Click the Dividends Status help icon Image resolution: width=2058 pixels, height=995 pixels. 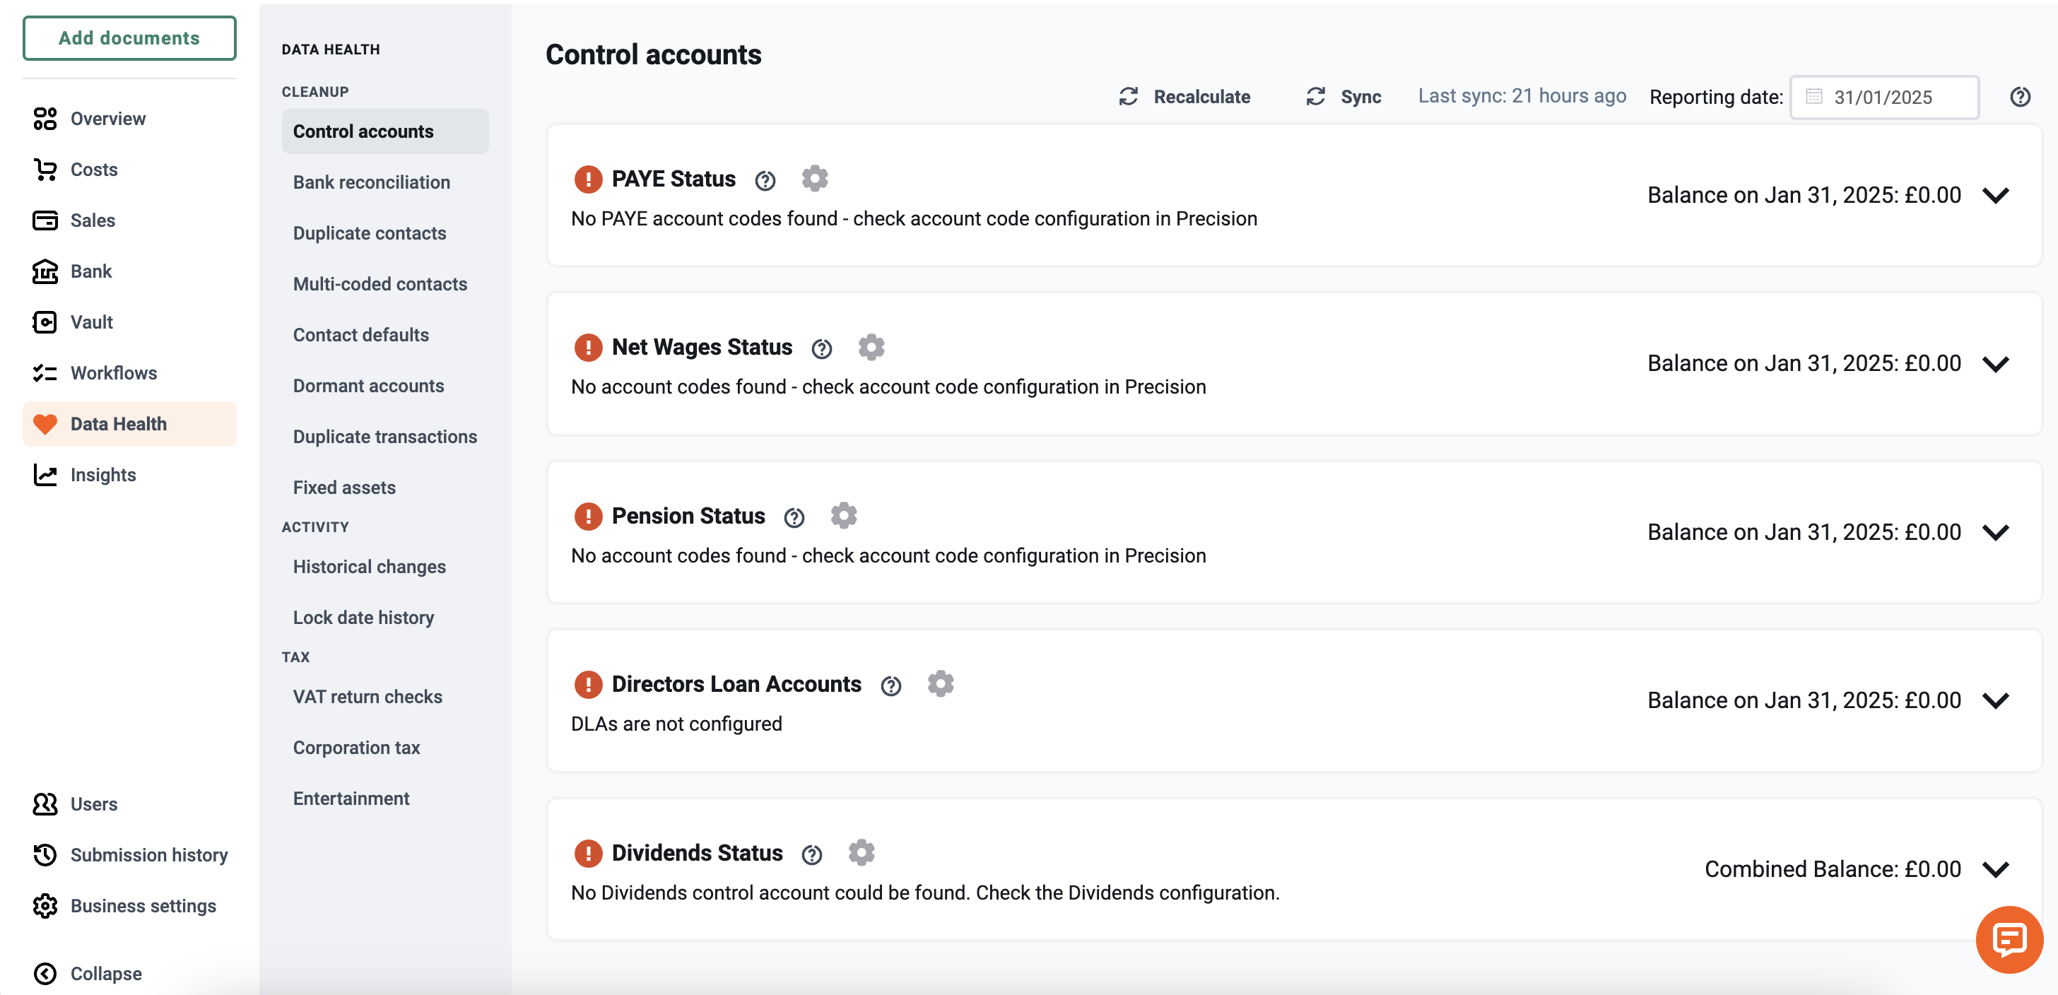tap(811, 854)
